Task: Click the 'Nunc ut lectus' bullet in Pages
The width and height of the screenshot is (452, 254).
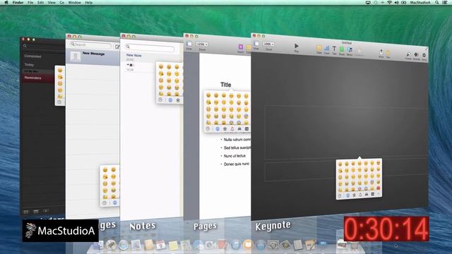Action: [234, 156]
